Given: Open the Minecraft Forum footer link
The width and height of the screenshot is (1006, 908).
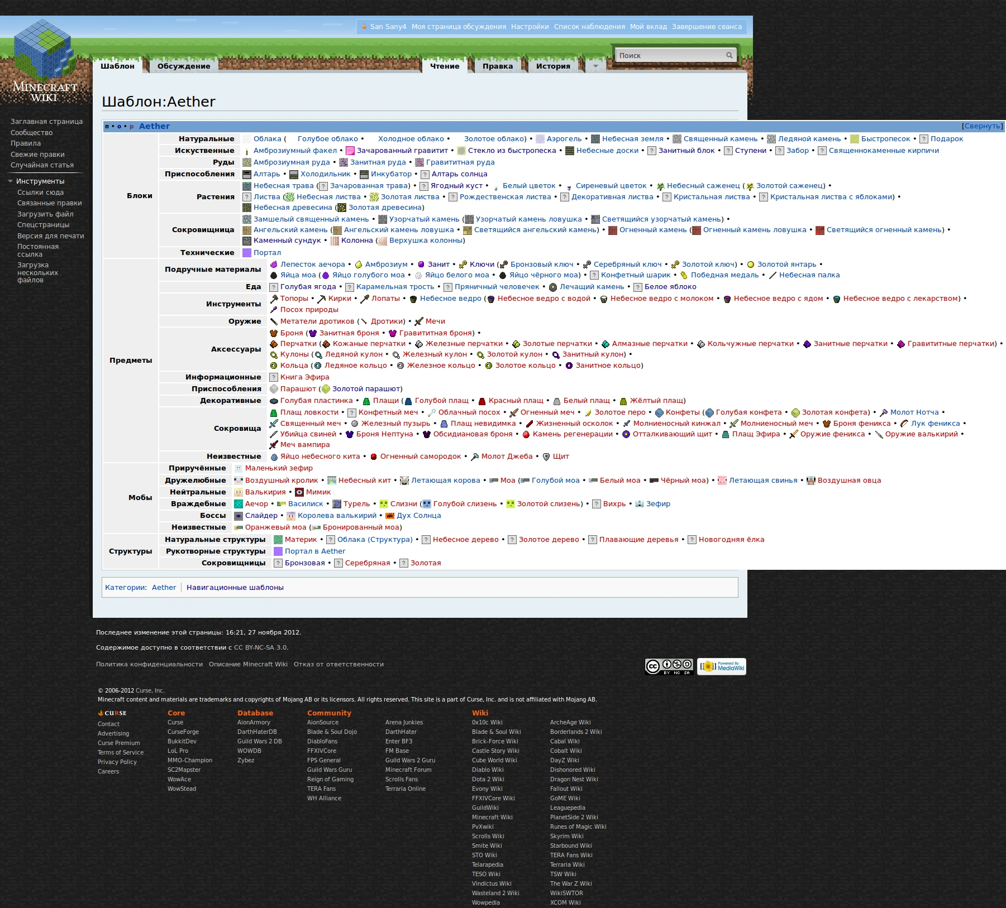Looking at the screenshot, I should pyautogui.click(x=408, y=770).
